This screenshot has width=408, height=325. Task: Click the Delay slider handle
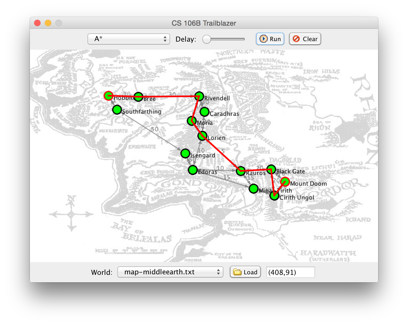coord(207,39)
